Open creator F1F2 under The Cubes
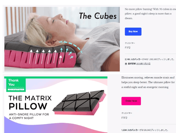Image resolution: width=176 pixels, height=133 pixels. [x=128, y=48]
